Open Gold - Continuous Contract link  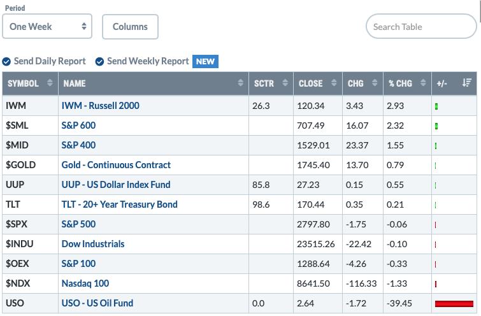tap(116, 165)
